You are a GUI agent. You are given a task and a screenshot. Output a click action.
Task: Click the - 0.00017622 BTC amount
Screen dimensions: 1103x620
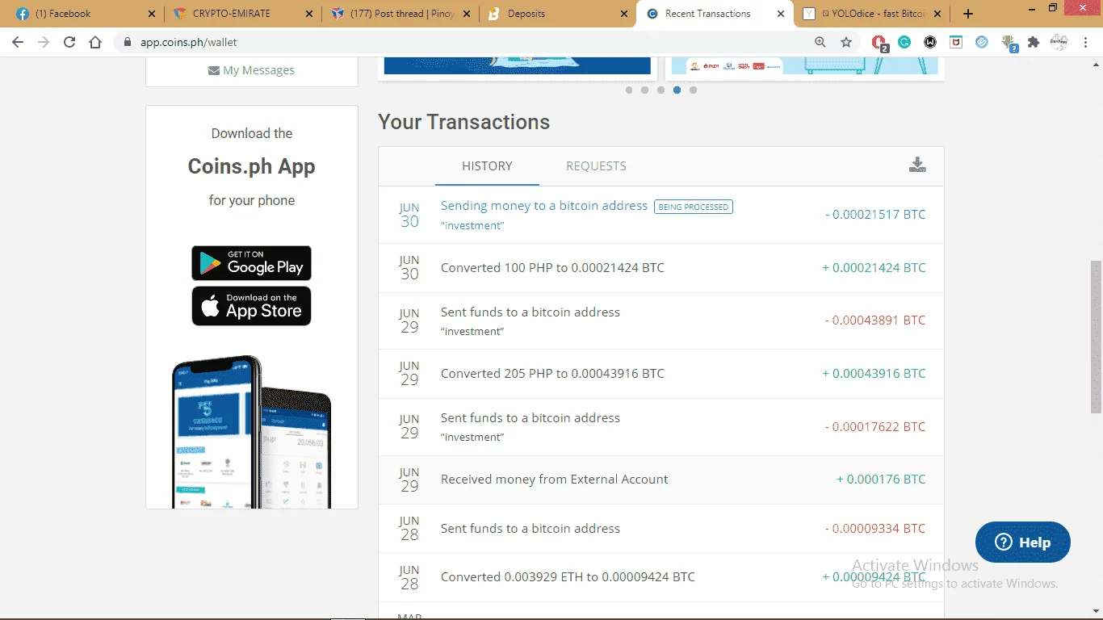point(875,427)
